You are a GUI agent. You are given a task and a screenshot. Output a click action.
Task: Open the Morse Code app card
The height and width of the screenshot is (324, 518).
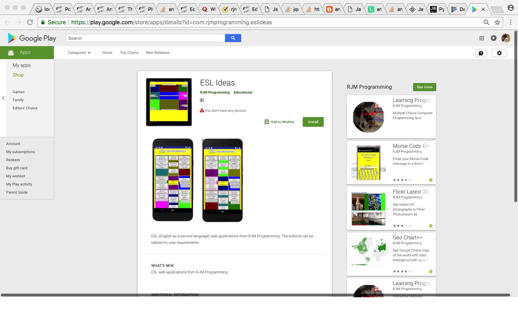tap(391, 162)
